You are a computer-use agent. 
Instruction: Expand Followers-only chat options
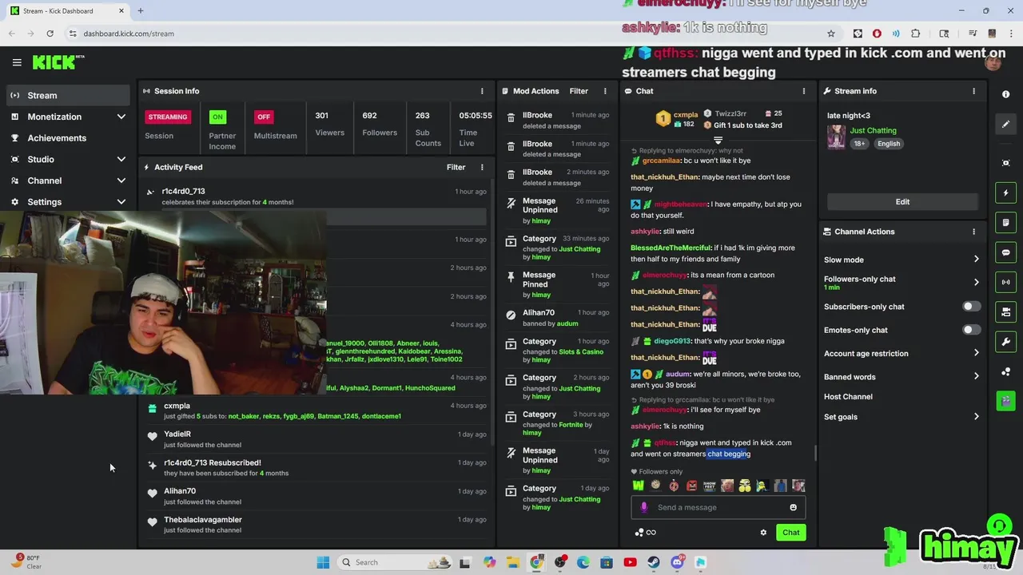tap(902, 282)
